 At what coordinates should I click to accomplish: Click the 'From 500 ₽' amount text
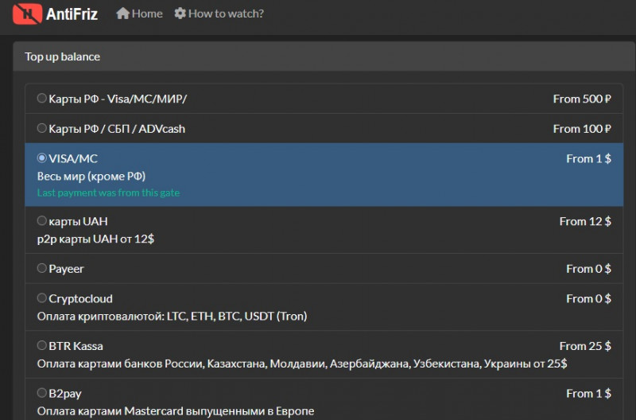pyautogui.click(x=582, y=99)
